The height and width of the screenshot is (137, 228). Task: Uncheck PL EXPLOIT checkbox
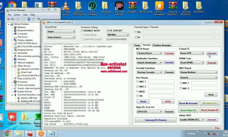click(x=108, y=31)
